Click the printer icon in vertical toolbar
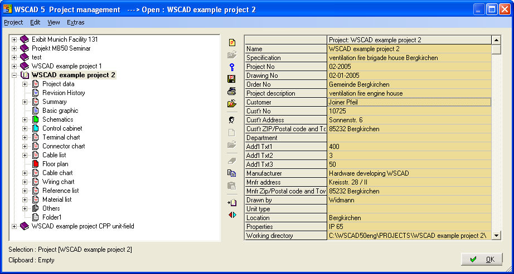Image resolution: width=514 pixels, height=274 pixels. click(232, 92)
